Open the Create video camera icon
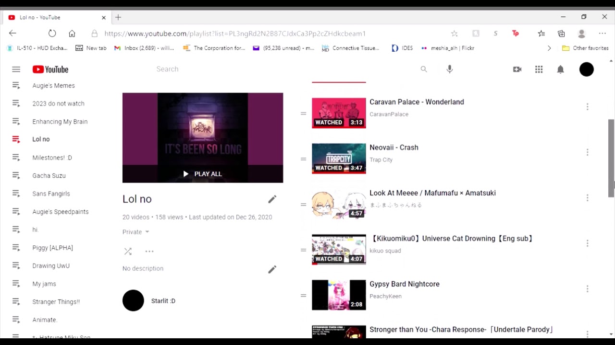615x345 pixels. pyautogui.click(x=517, y=69)
